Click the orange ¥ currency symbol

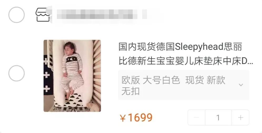click(123, 118)
